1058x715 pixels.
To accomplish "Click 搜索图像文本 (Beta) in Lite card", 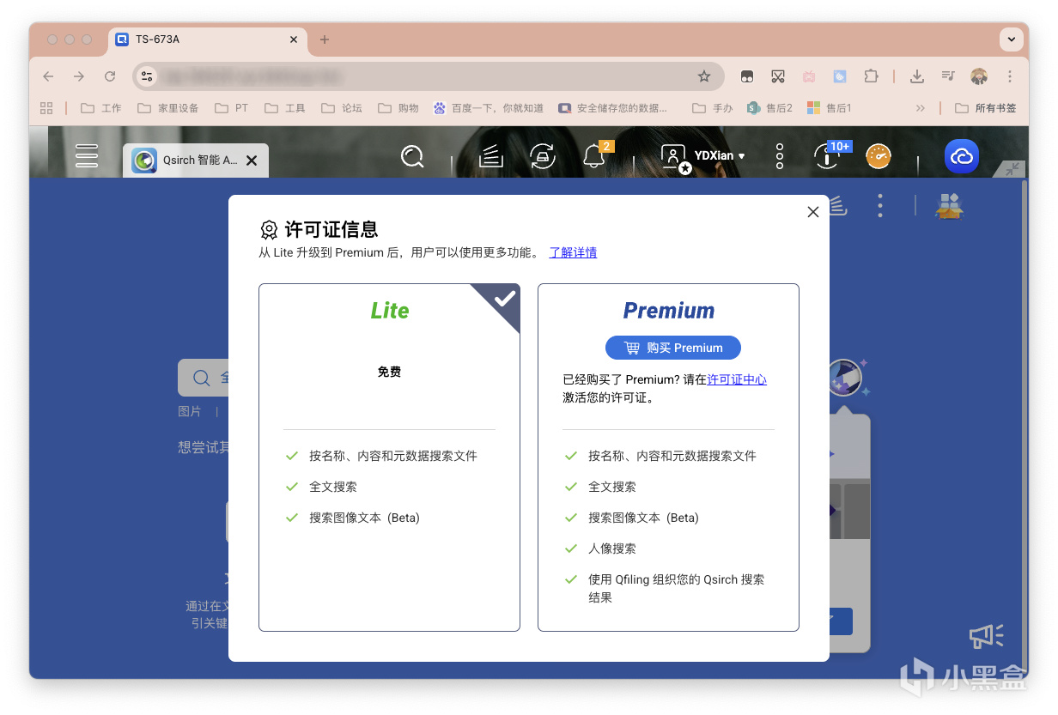I will point(364,518).
